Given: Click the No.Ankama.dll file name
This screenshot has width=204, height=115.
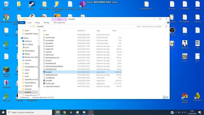Looking at the screenshot, I should tap(51, 63).
